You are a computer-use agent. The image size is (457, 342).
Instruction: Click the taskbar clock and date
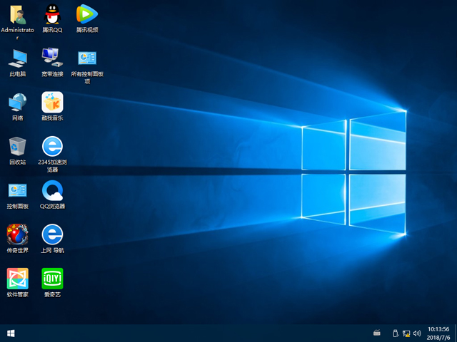437,333
